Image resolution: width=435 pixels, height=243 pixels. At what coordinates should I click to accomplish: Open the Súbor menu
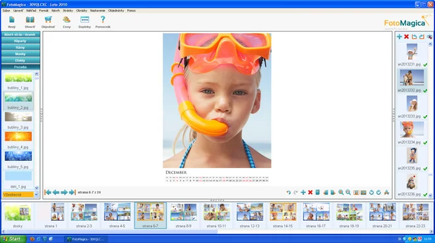[6, 11]
